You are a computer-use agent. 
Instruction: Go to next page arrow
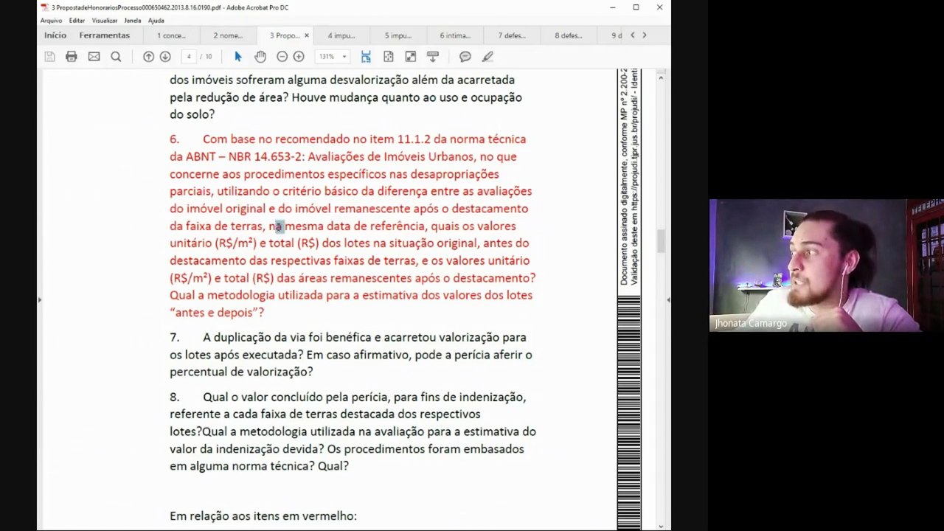165,57
